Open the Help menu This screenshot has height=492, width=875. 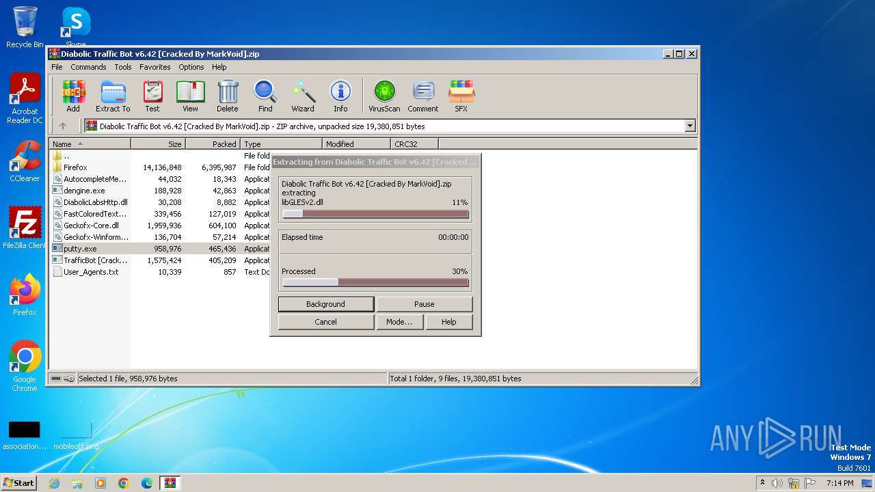(x=219, y=67)
